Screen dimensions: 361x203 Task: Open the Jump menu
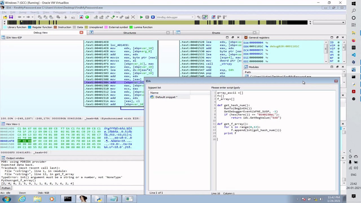[23, 12]
